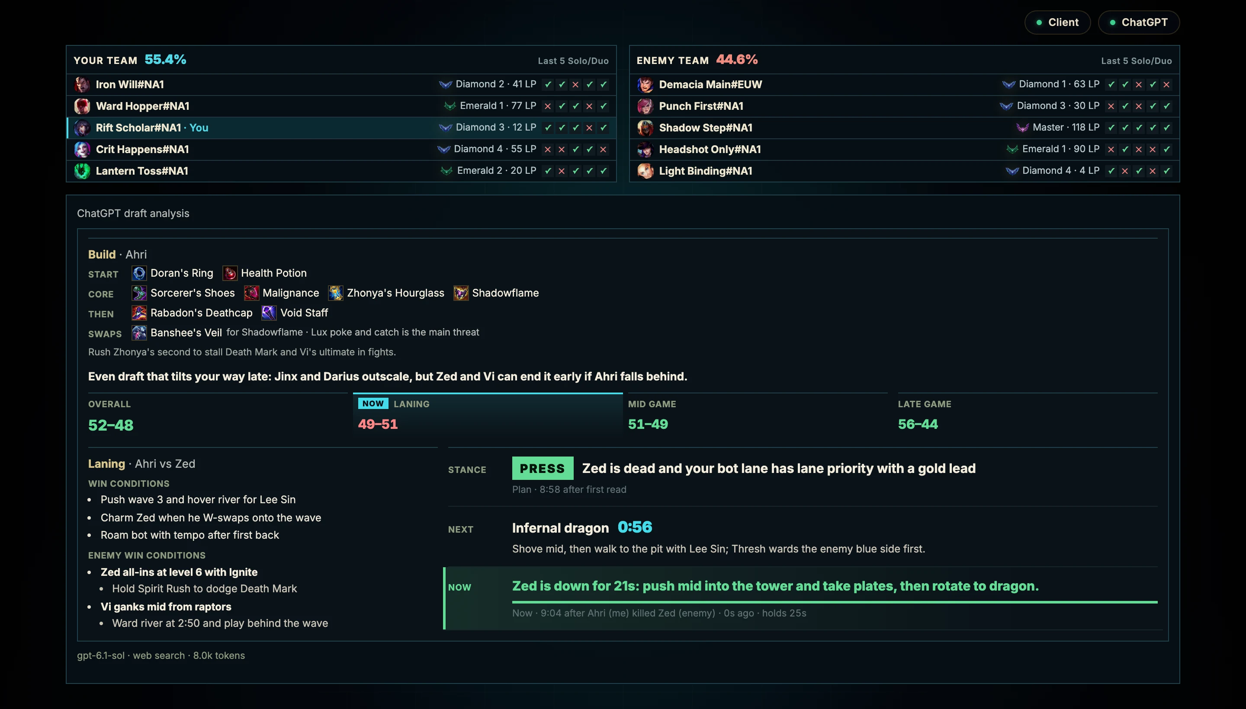Toggle the Client status pill
The height and width of the screenshot is (709, 1246).
tap(1057, 22)
